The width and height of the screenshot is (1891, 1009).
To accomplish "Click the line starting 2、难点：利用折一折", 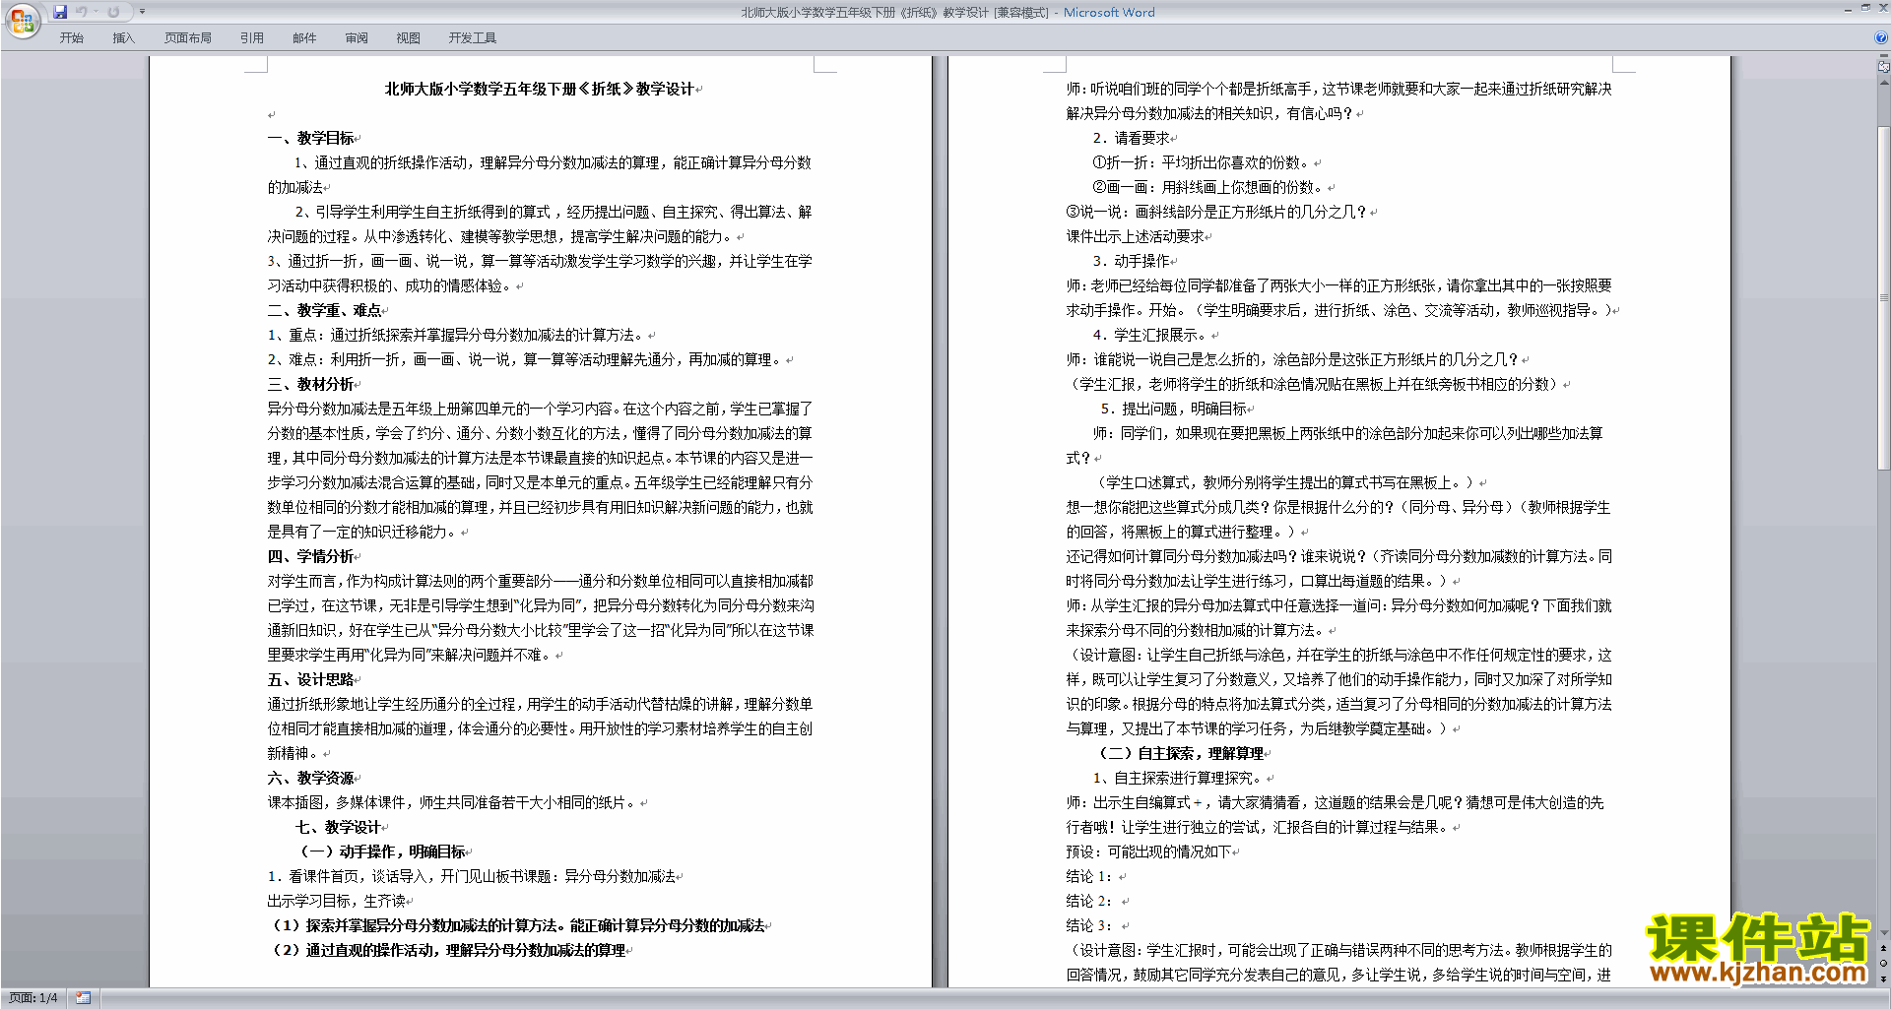I will 524,359.
